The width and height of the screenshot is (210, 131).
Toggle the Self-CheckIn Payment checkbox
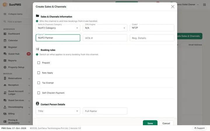point(38,93)
